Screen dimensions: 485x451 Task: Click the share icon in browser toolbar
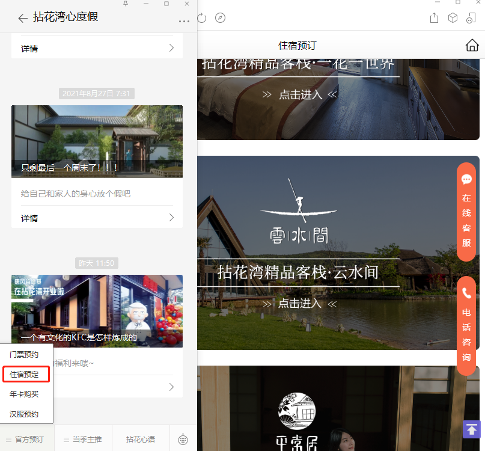click(x=434, y=18)
